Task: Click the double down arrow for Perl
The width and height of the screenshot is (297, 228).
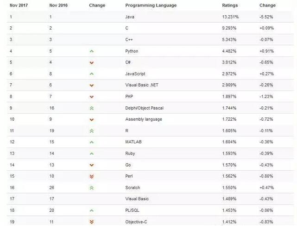Action: coord(92,176)
